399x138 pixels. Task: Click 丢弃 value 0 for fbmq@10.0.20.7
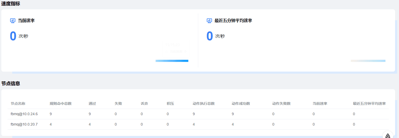tap(142, 124)
